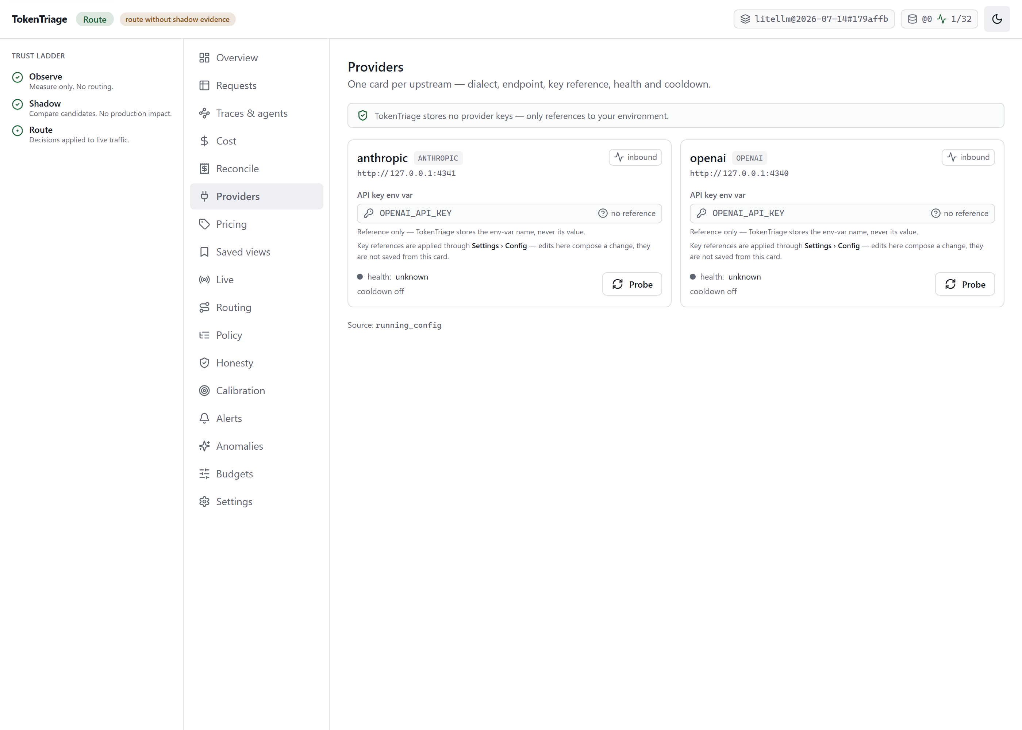Click the ANTHROPIC dialect tag
Viewport: 1022px width, 730px height.
pos(438,158)
